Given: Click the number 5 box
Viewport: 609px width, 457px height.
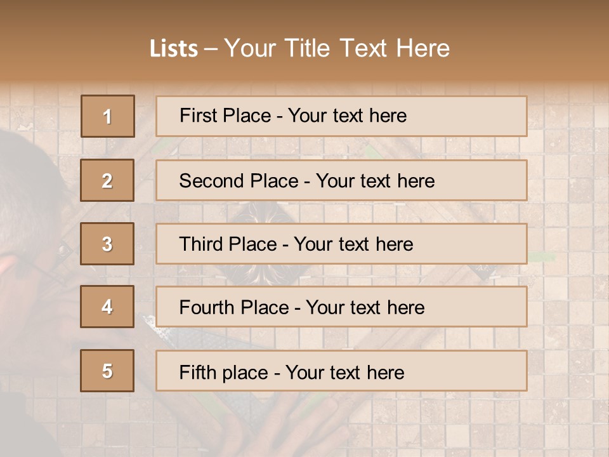Looking at the screenshot, I should tap(107, 371).
